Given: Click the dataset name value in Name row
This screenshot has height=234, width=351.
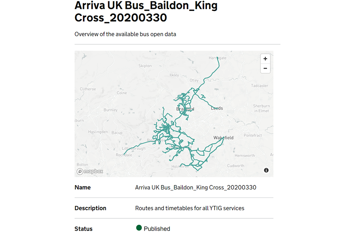Looking at the screenshot, I should click(196, 187).
